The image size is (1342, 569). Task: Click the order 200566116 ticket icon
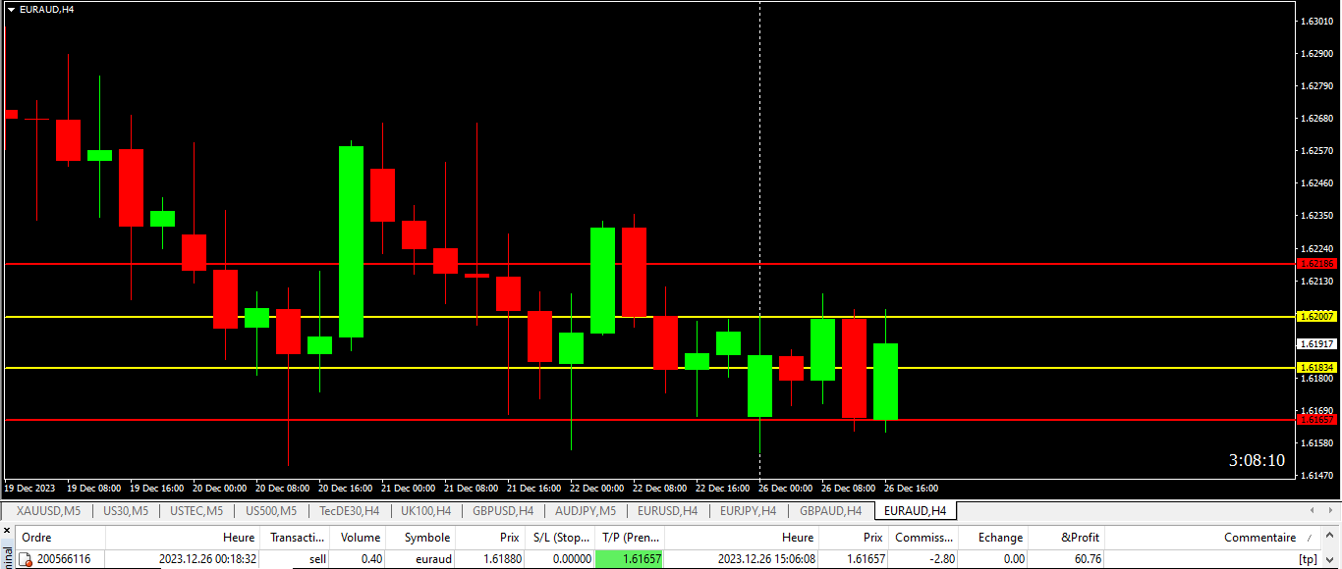[28, 559]
